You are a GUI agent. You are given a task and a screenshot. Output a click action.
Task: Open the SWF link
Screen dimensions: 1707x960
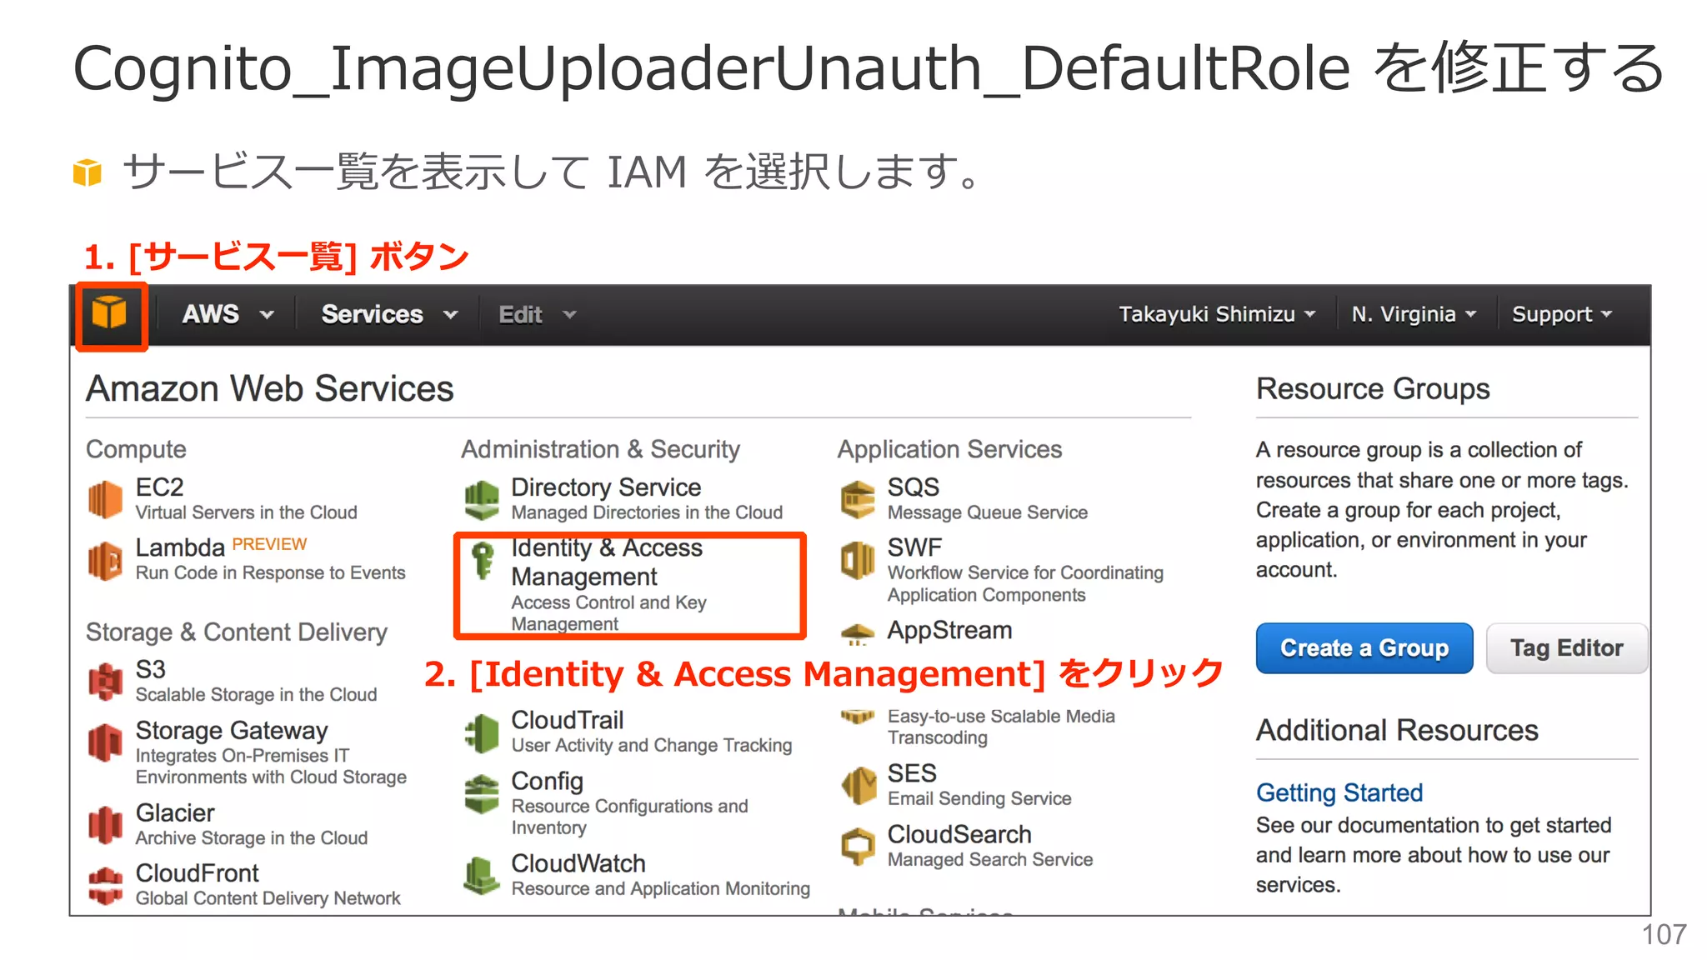(914, 547)
